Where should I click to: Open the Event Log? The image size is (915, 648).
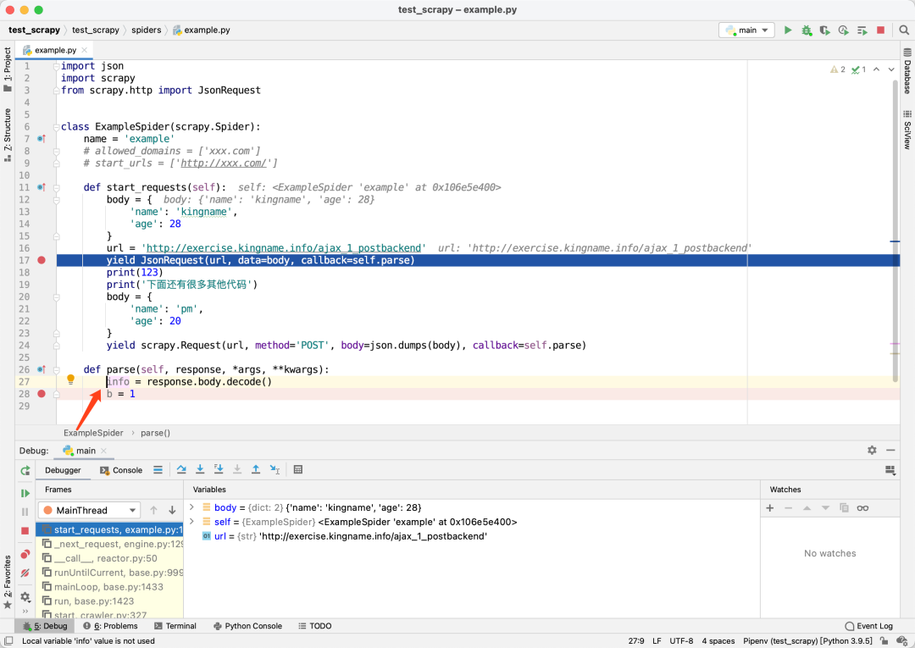[869, 626]
